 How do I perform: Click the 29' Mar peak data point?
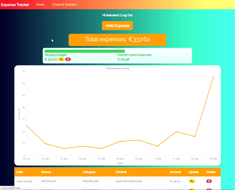pyautogui.click(x=213, y=77)
